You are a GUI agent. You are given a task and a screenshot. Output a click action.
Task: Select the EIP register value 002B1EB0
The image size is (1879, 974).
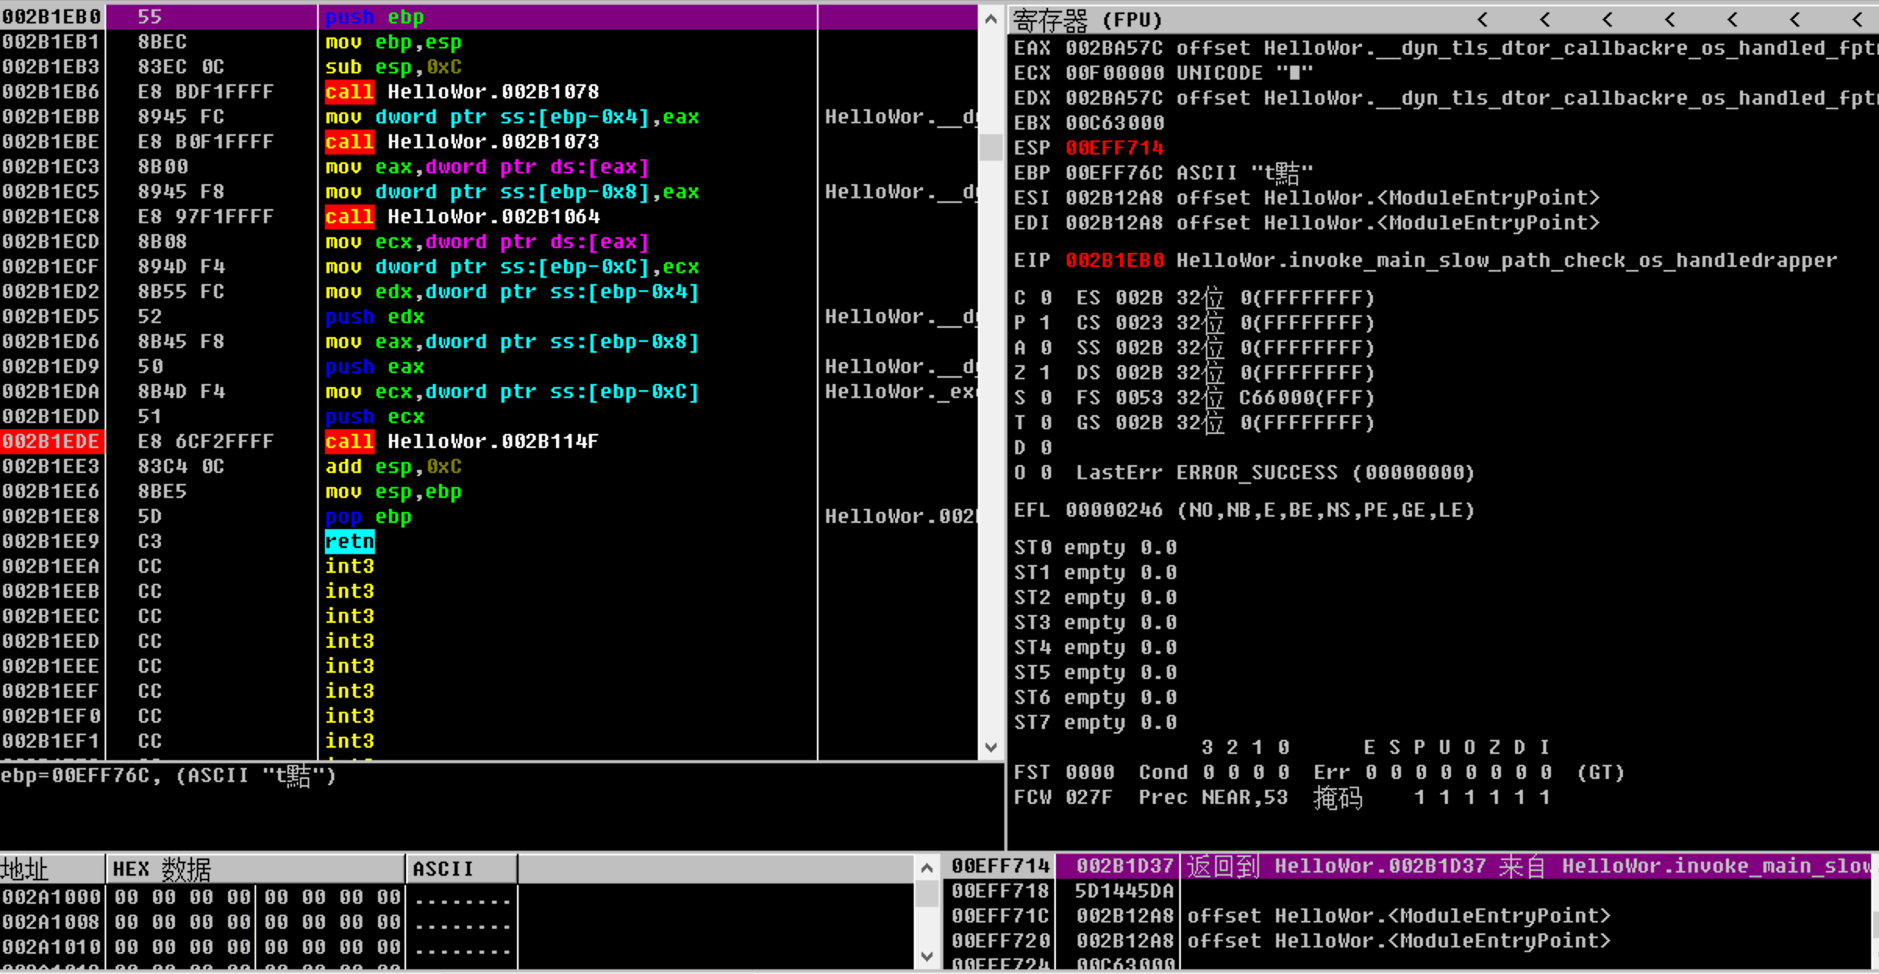pos(1114,260)
